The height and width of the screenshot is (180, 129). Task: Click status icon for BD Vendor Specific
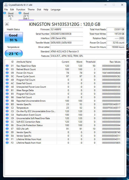tap(7, 104)
